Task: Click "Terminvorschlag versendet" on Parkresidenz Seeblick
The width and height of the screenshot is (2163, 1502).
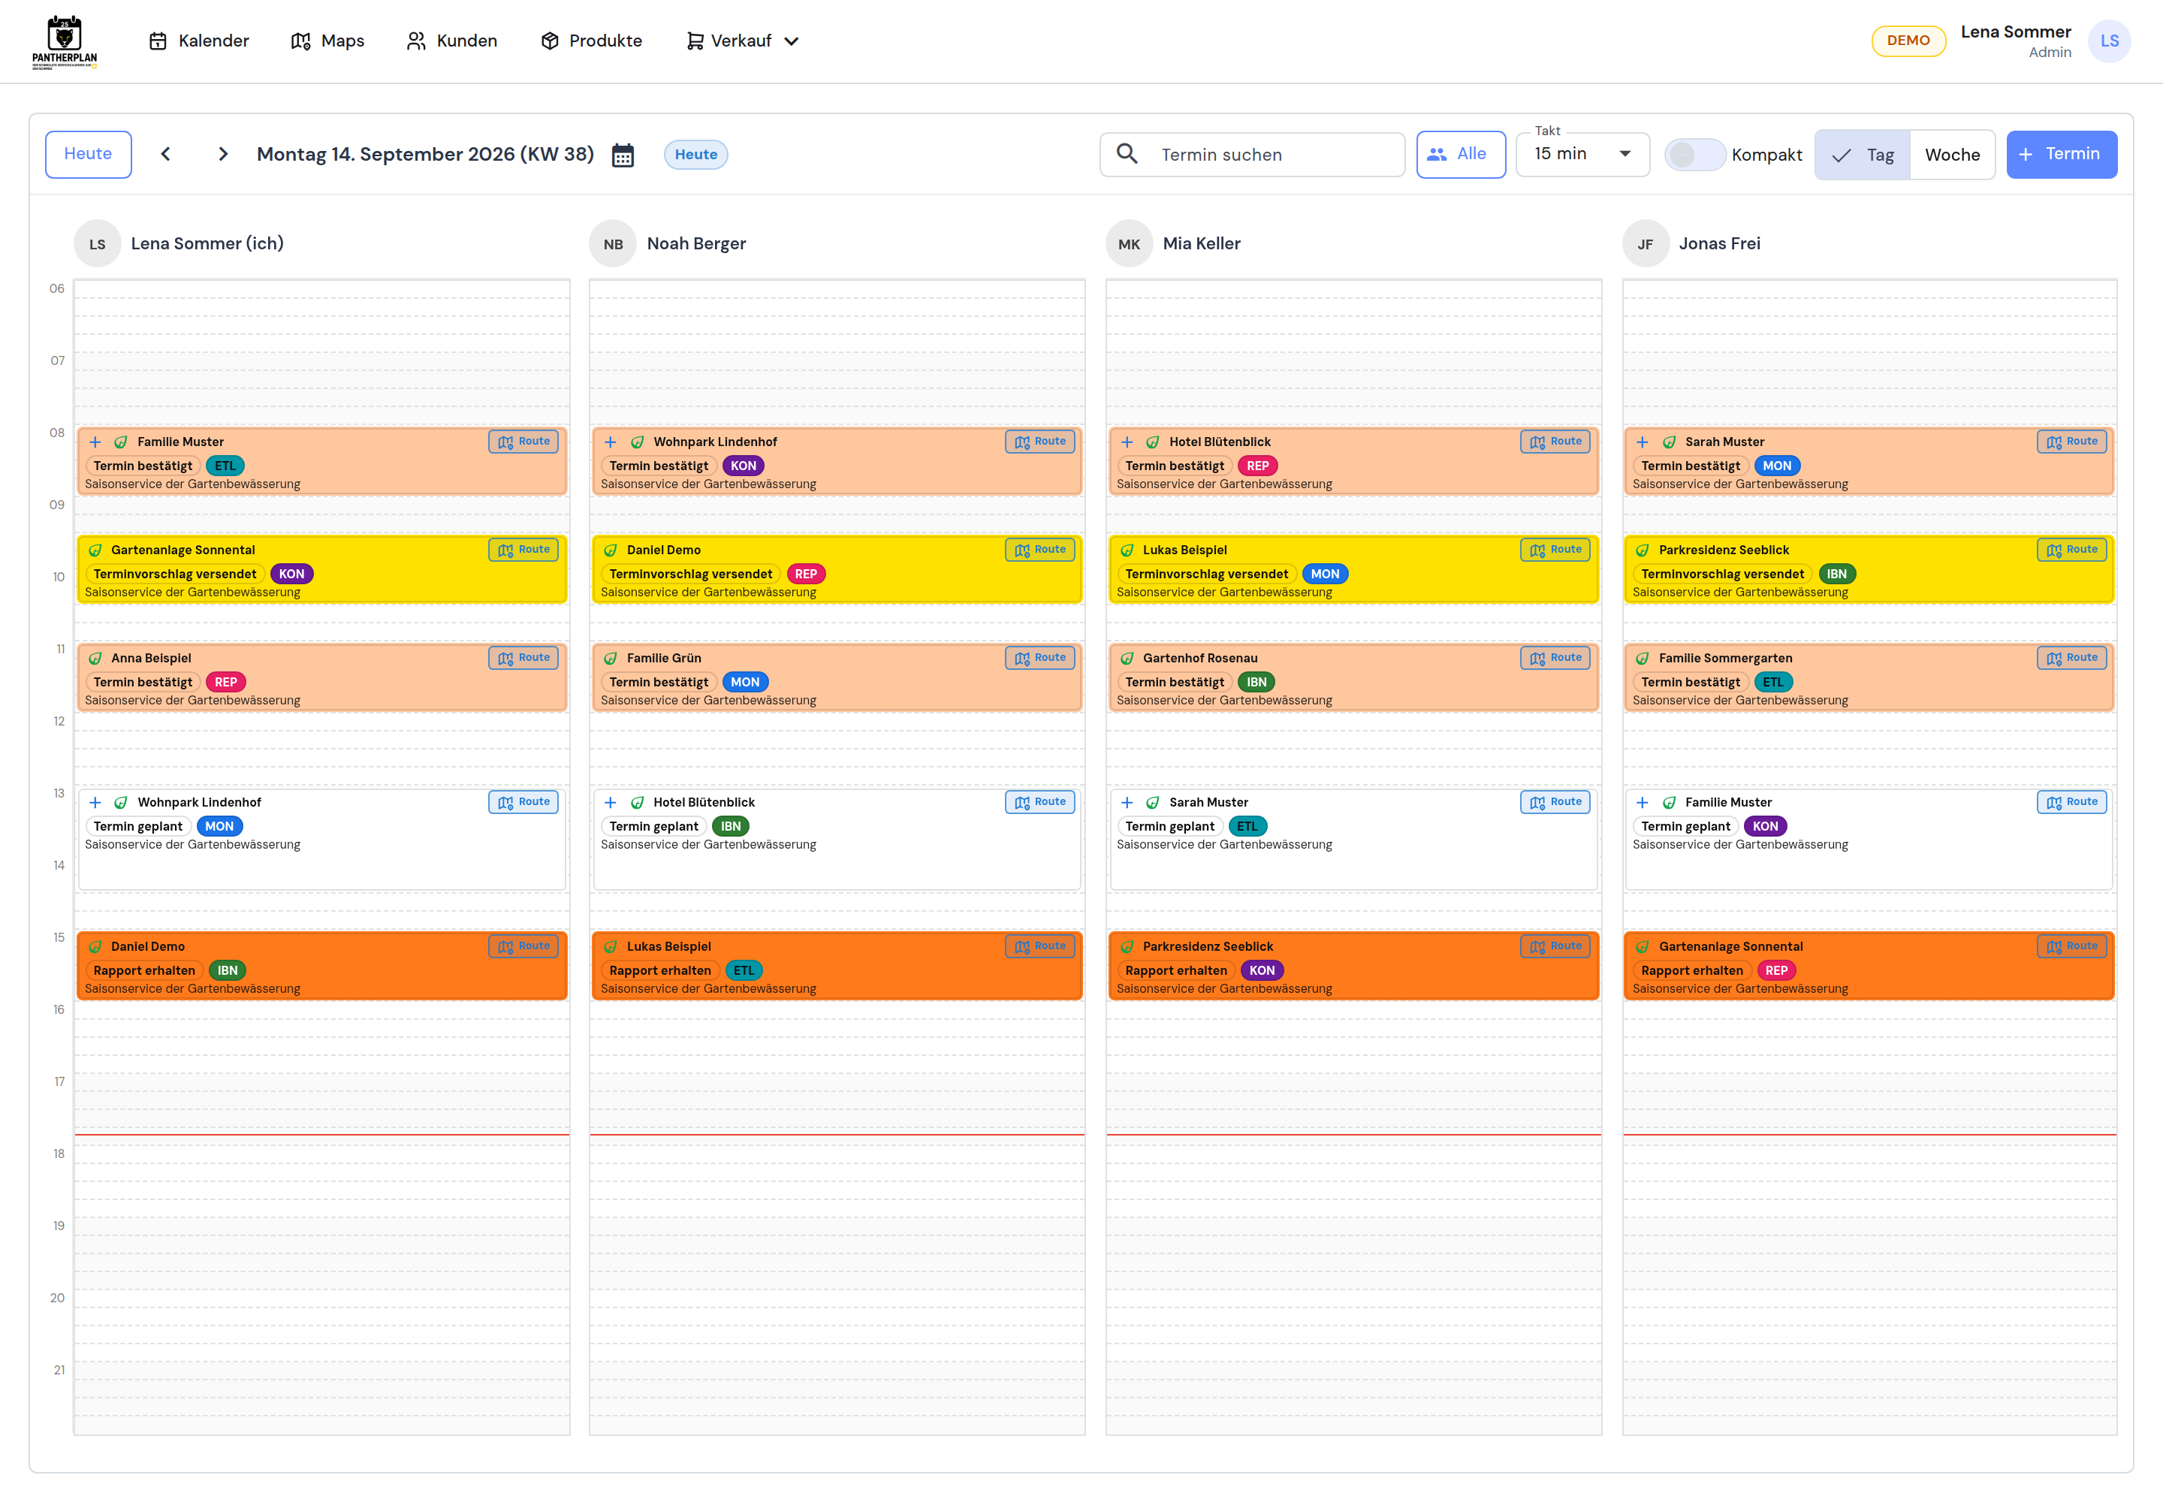Action: pyautogui.click(x=1721, y=574)
